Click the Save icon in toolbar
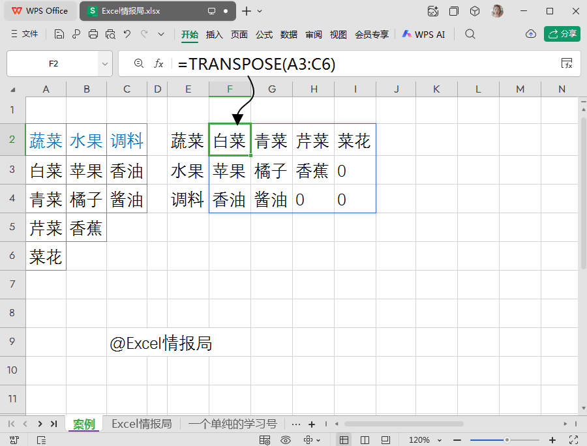The height and width of the screenshot is (446, 587). [x=59, y=35]
